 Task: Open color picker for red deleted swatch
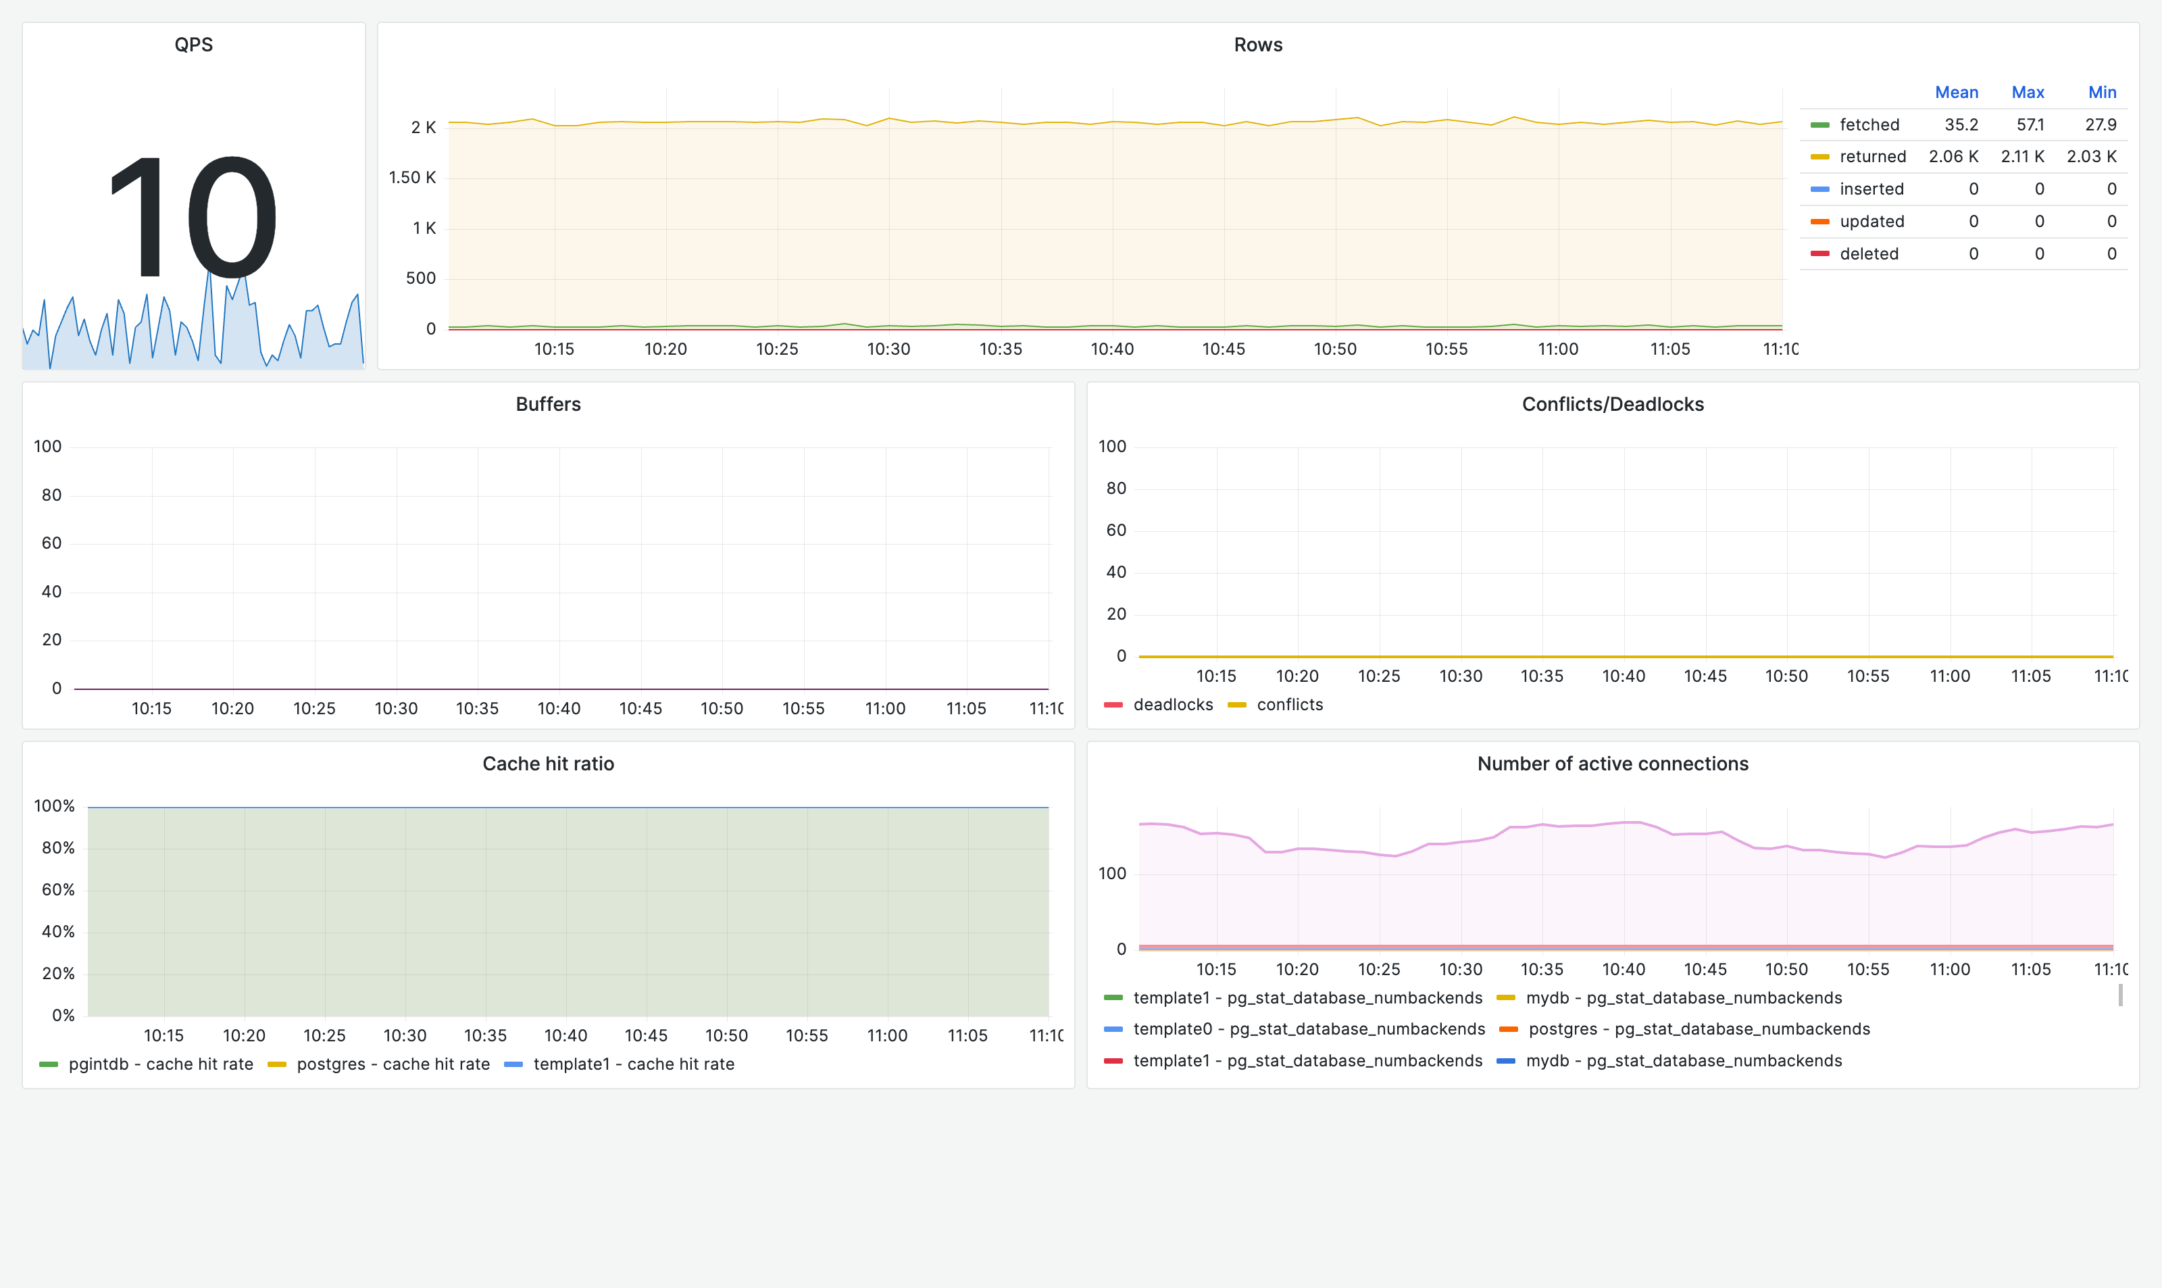1819,254
